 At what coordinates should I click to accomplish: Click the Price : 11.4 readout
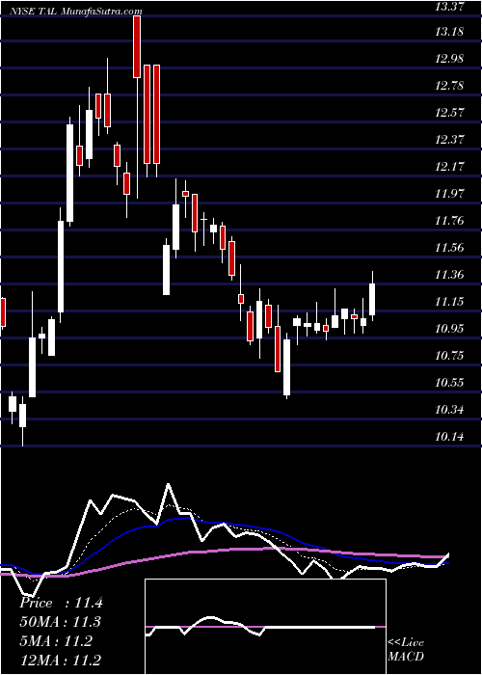[x=61, y=603]
